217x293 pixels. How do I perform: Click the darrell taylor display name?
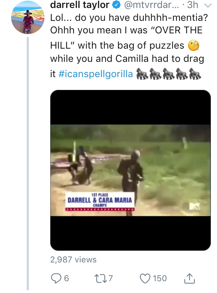pos(80,5)
